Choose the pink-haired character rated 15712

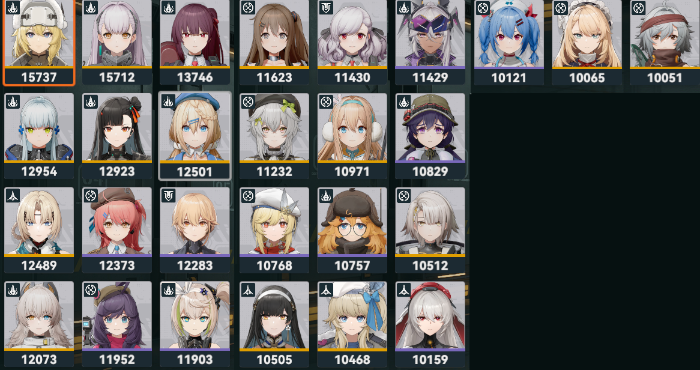click(117, 42)
